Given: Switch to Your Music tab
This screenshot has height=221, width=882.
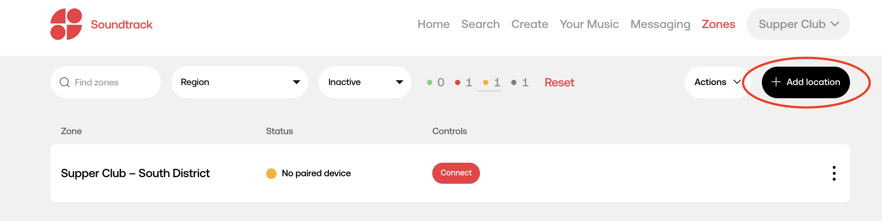Looking at the screenshot, I should click(x=589, y=24).
